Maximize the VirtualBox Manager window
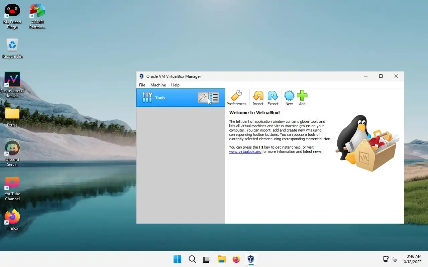The image size is (428, 267). tap(381, 76)
